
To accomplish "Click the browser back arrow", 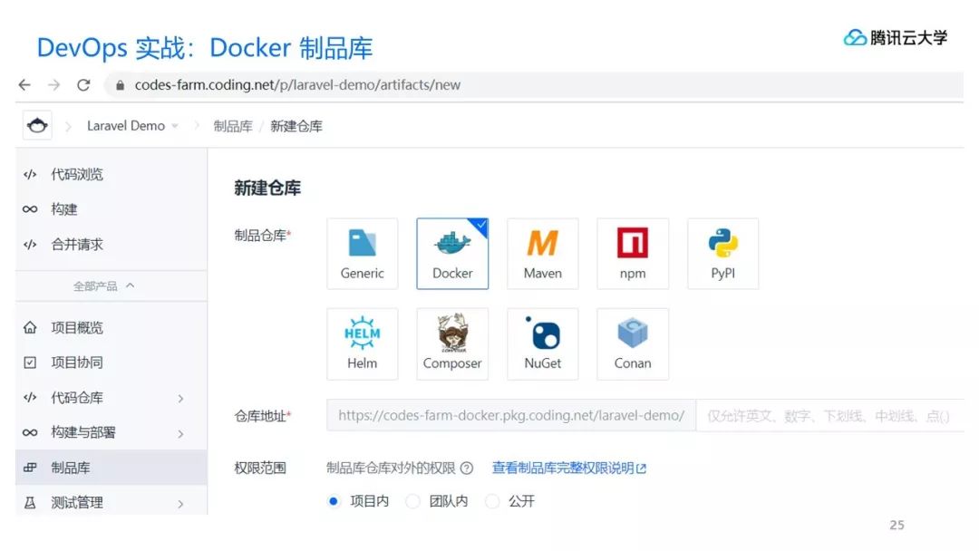I will point(24,85).
